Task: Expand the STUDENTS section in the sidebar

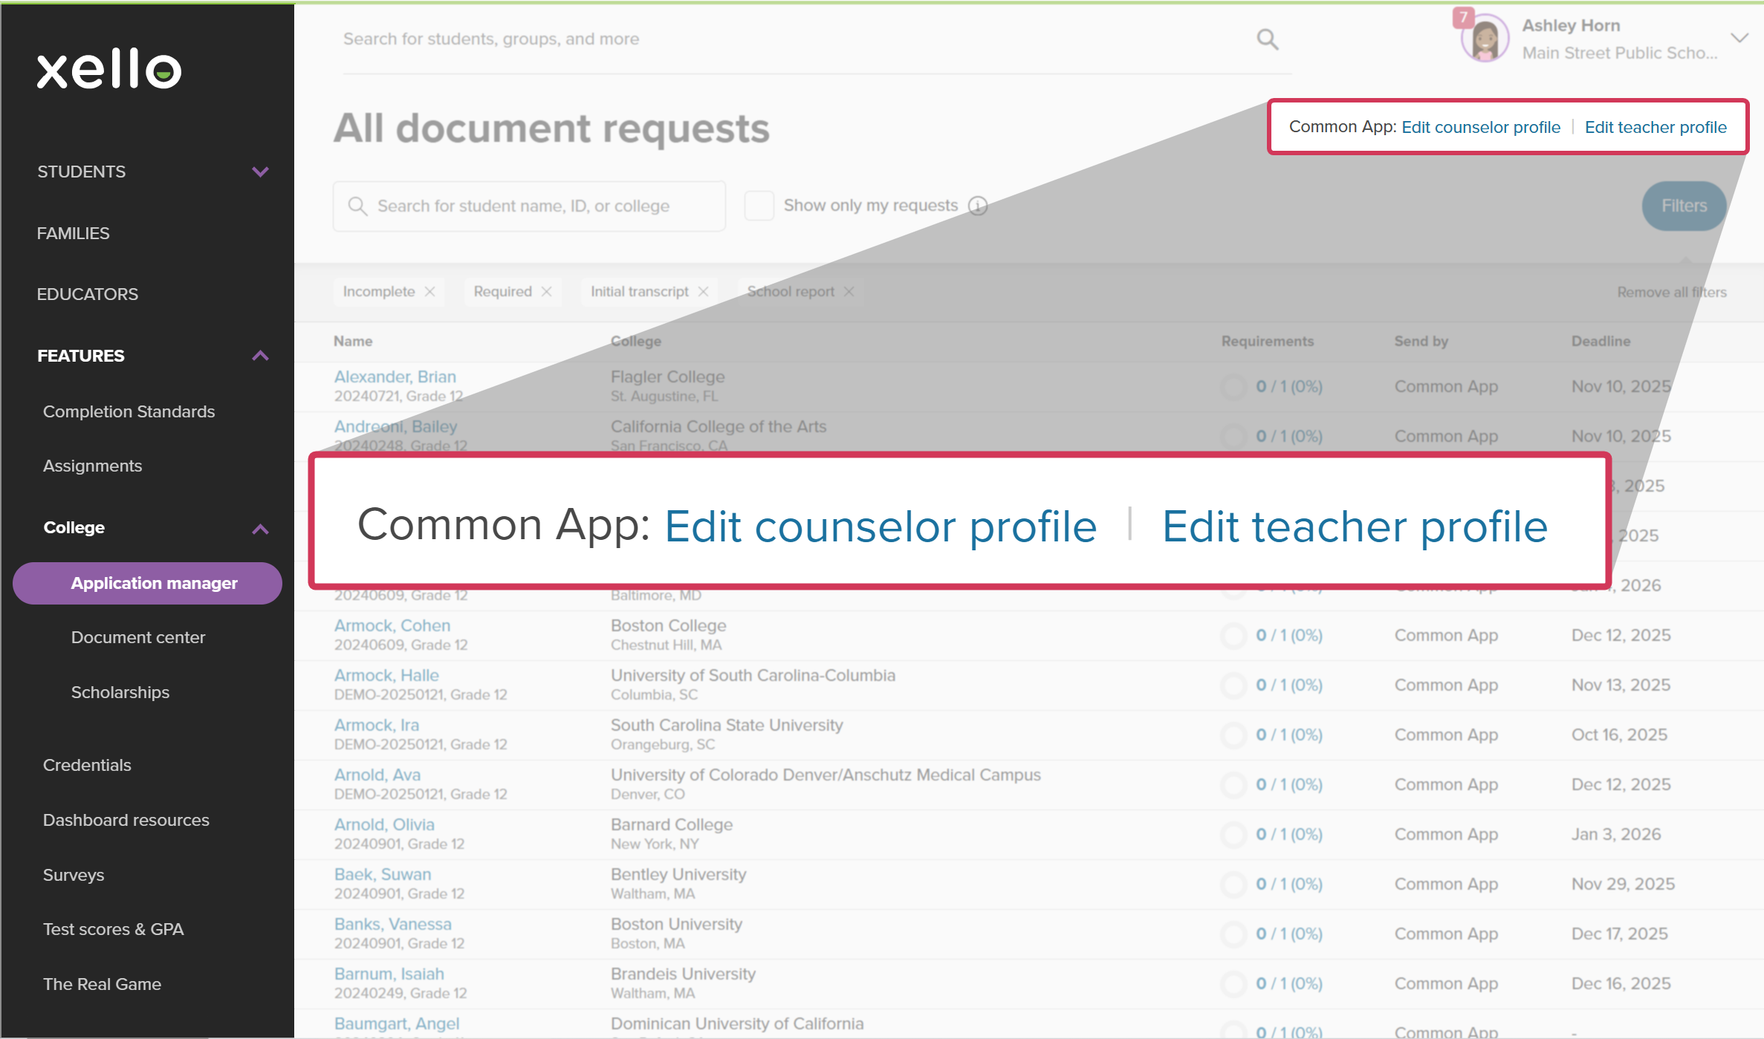Action: tap(259, 172)
